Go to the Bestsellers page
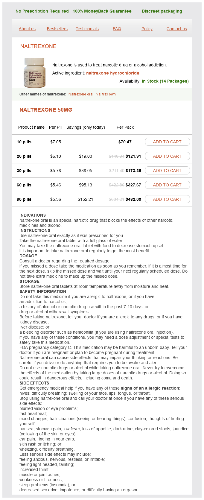The image size is (204, 500). pyautogui.click(x=57, y=29)
